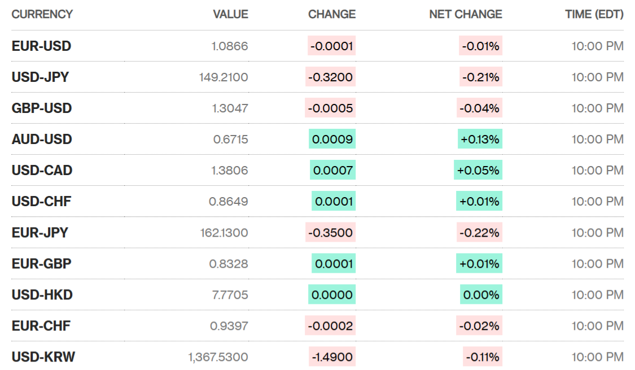The height and width of the screenshot is (370, 635).
Task: Open the EUR-USD currency pair link
Action: click(x=41, y=46)
